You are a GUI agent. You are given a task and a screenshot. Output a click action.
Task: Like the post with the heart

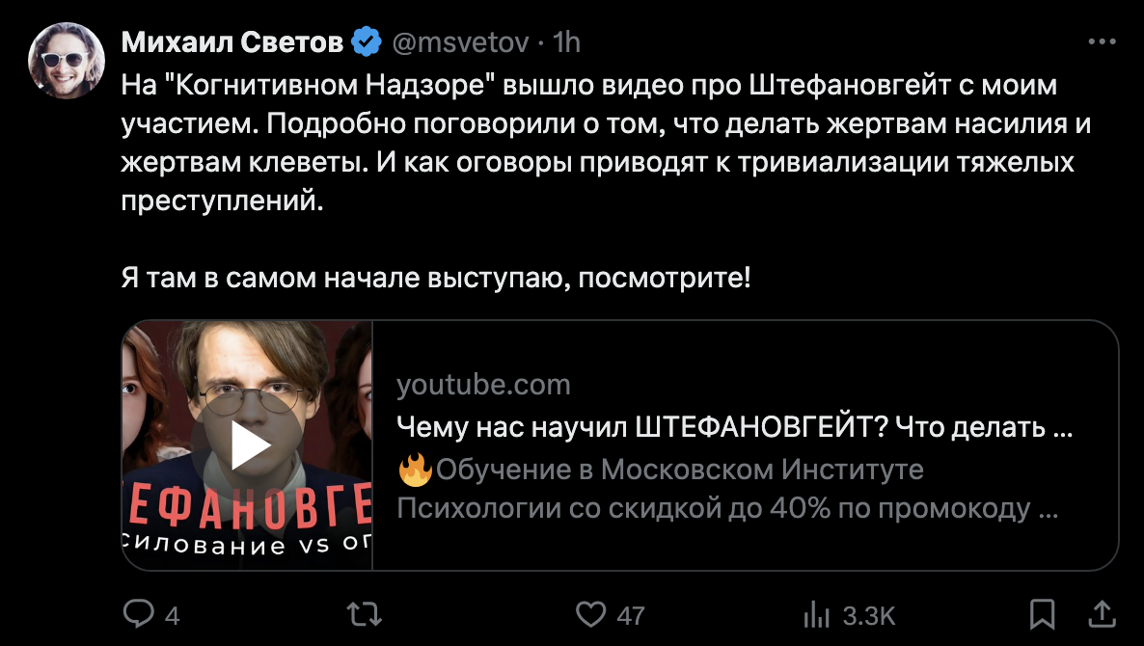pos(589,614)
